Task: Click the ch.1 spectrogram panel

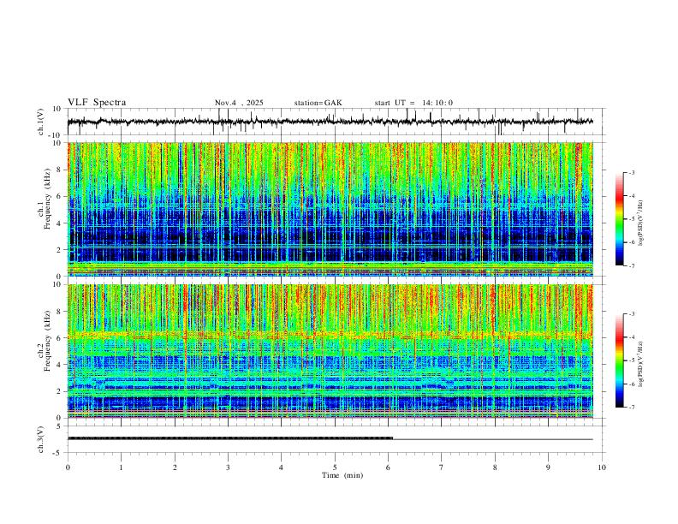Action: click(x=330, y=209)
